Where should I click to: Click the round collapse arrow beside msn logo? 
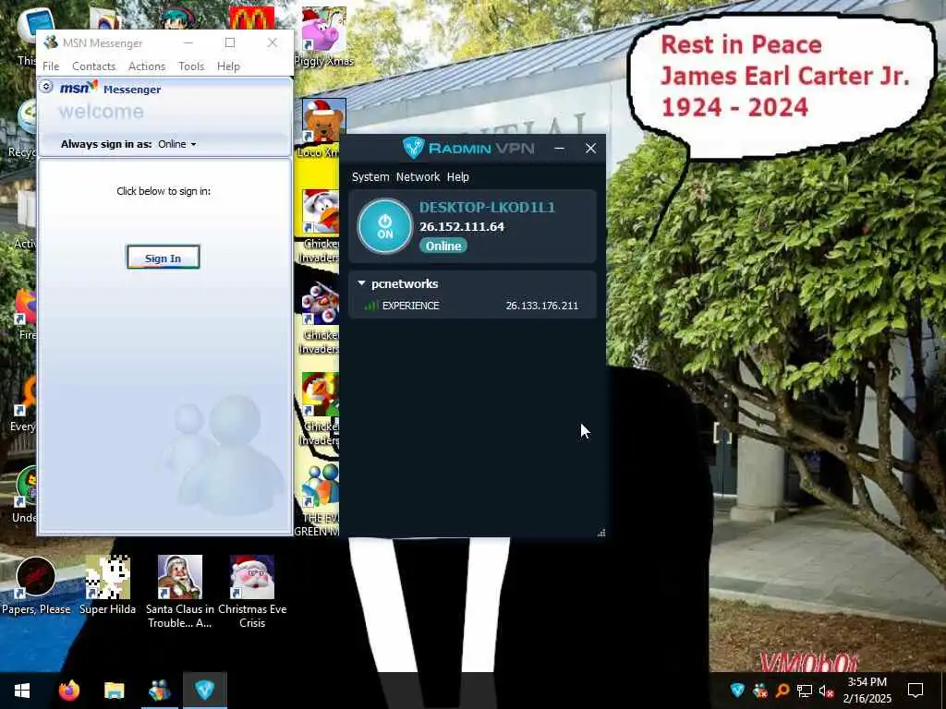[46, 87]
